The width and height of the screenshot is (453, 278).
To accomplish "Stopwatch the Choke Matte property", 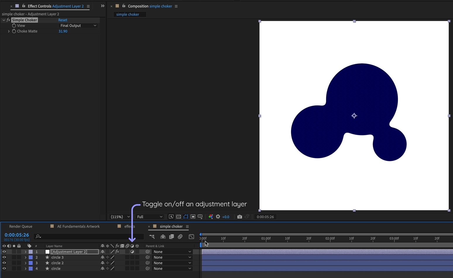I will point(14,31).
